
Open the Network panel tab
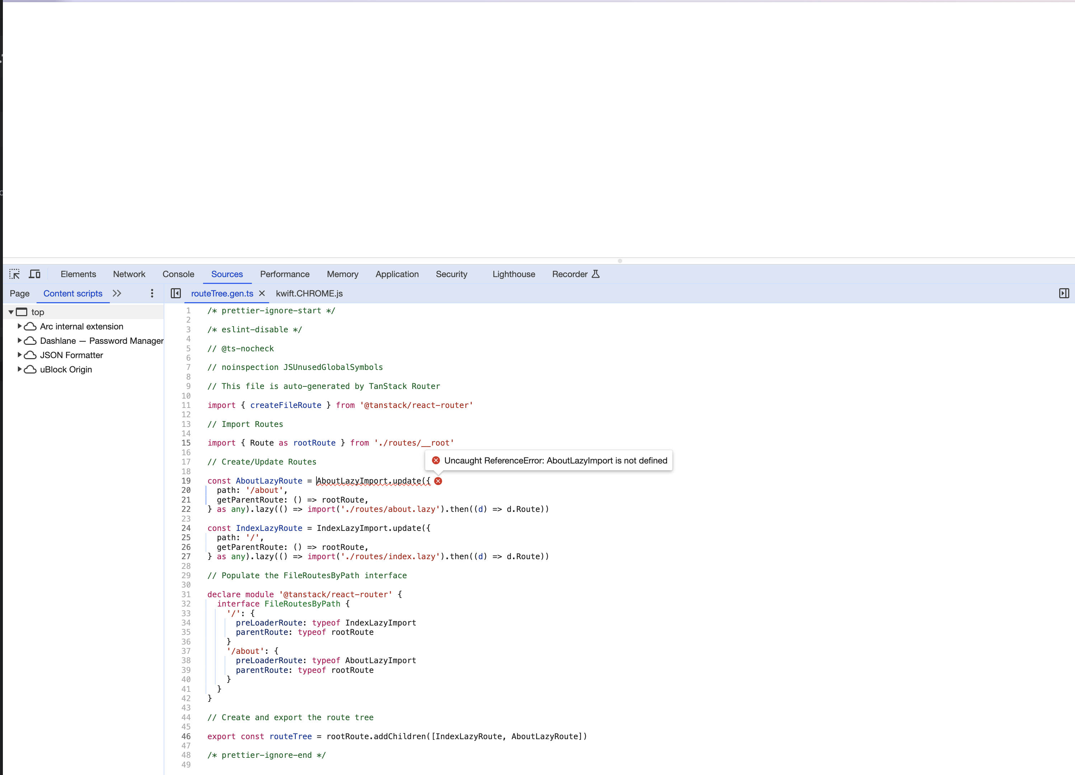[129, 274]
